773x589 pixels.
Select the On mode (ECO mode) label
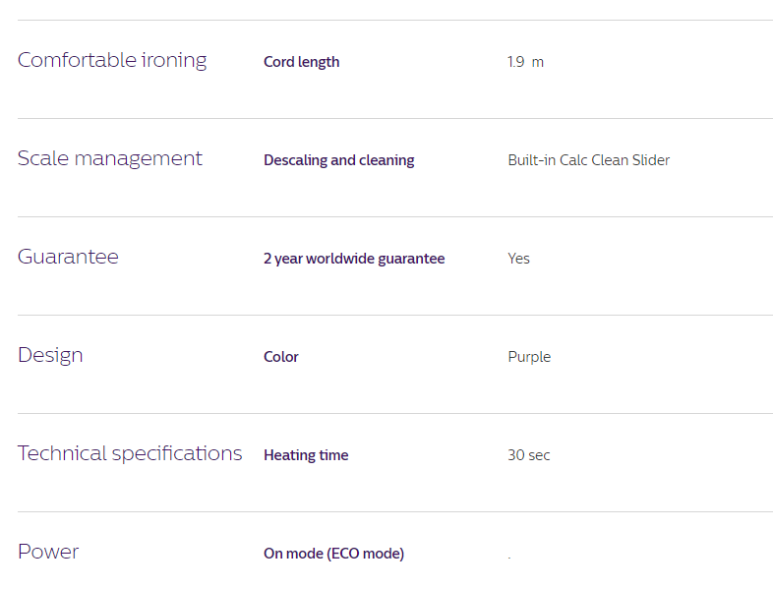[333, 554]
